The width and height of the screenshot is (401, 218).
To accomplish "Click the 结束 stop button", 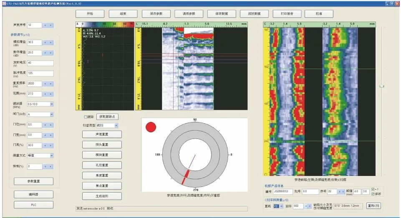I will pos(123,14).
